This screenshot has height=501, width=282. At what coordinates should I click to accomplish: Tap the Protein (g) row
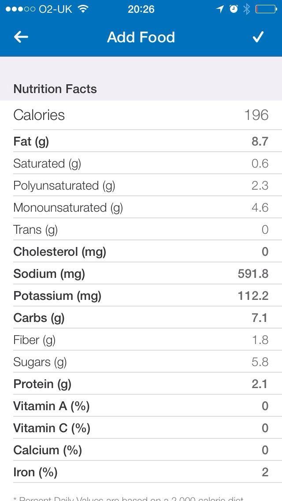141,384
